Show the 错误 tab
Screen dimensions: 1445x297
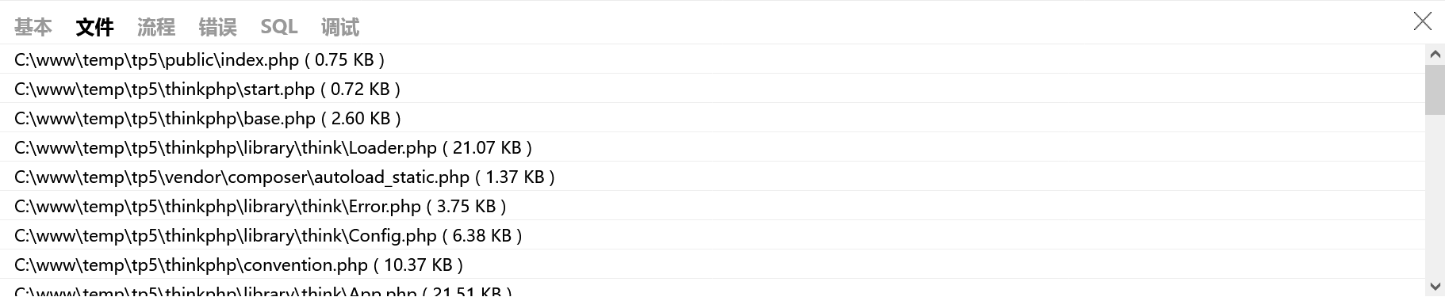click(217, 27)
